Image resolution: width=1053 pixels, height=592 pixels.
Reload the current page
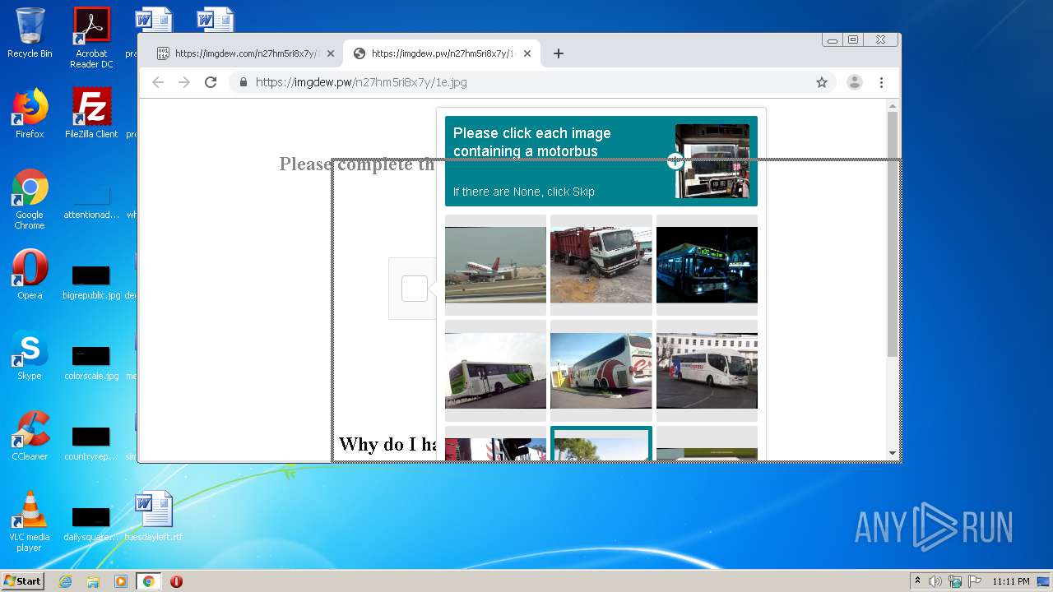click(211, 82)
